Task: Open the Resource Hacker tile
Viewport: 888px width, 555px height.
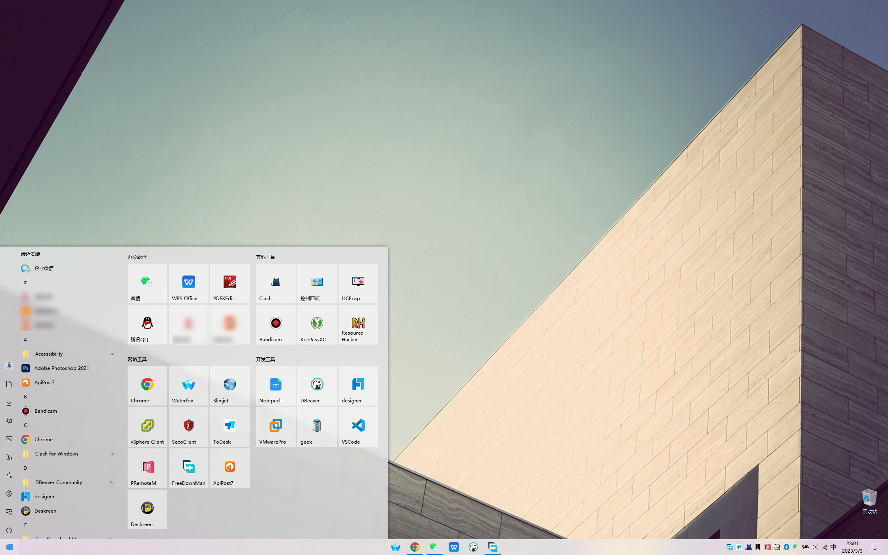Action: 358,325
